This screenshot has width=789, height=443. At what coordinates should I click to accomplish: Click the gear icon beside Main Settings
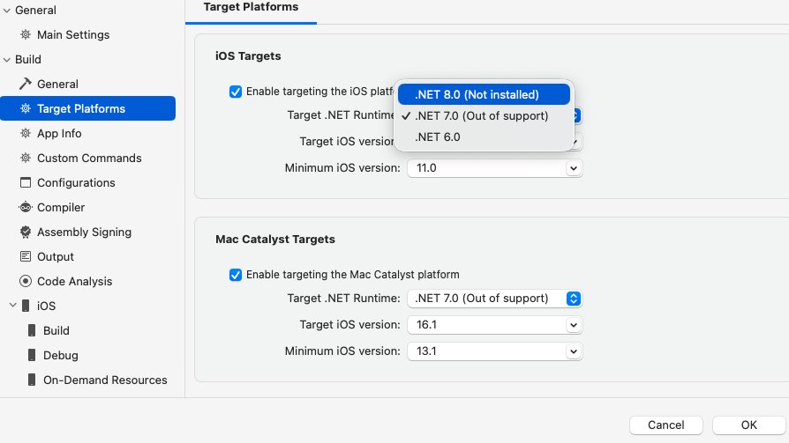(26, 35)
